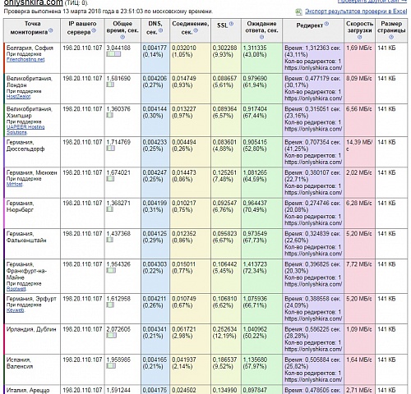Click help icon under Общее время header
This screenshot has height=394, width=411.
point(122,37)
